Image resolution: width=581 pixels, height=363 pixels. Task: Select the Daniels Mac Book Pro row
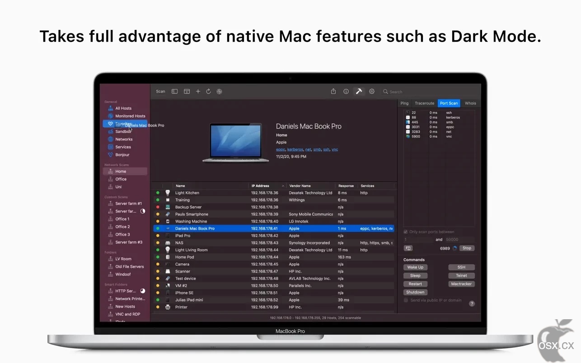[274, 228]
